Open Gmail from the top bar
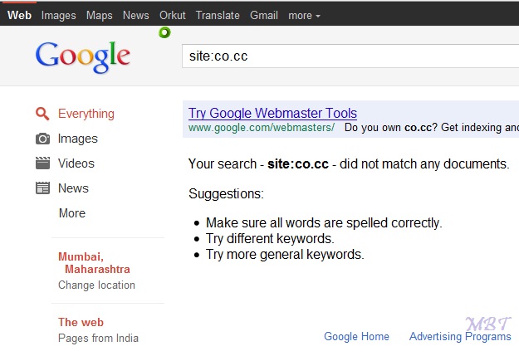Screen dimensions: 519x356 tap(264, 15)
